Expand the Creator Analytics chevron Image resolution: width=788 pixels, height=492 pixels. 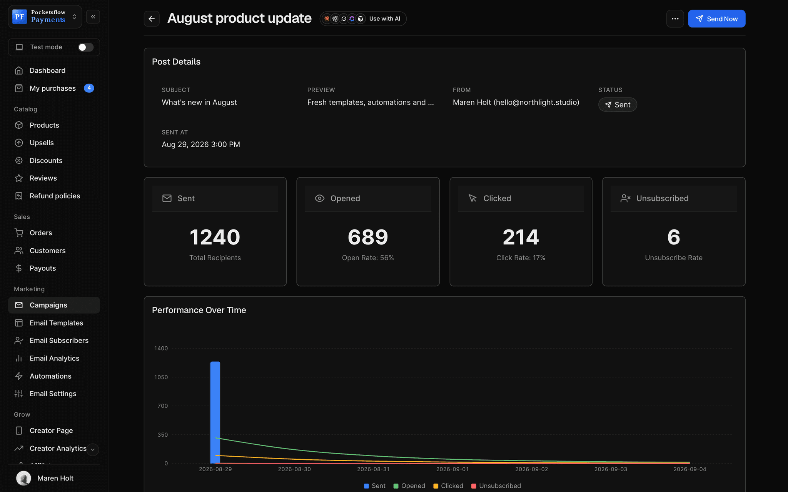pyautogui.click(x=93, y=449)
